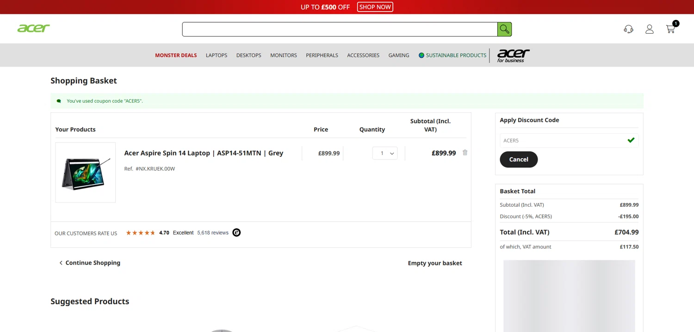Click the trash icon to remove laptop
The width and height of the screenshot is (694, 332).
click(x=465, y=153)
